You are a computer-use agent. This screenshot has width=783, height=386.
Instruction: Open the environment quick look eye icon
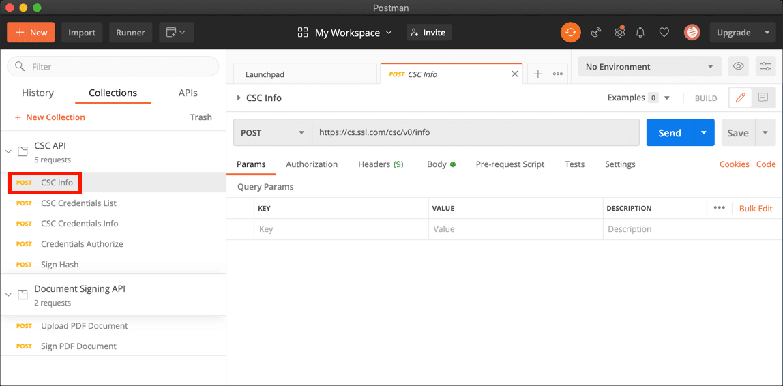click(738, 67)
